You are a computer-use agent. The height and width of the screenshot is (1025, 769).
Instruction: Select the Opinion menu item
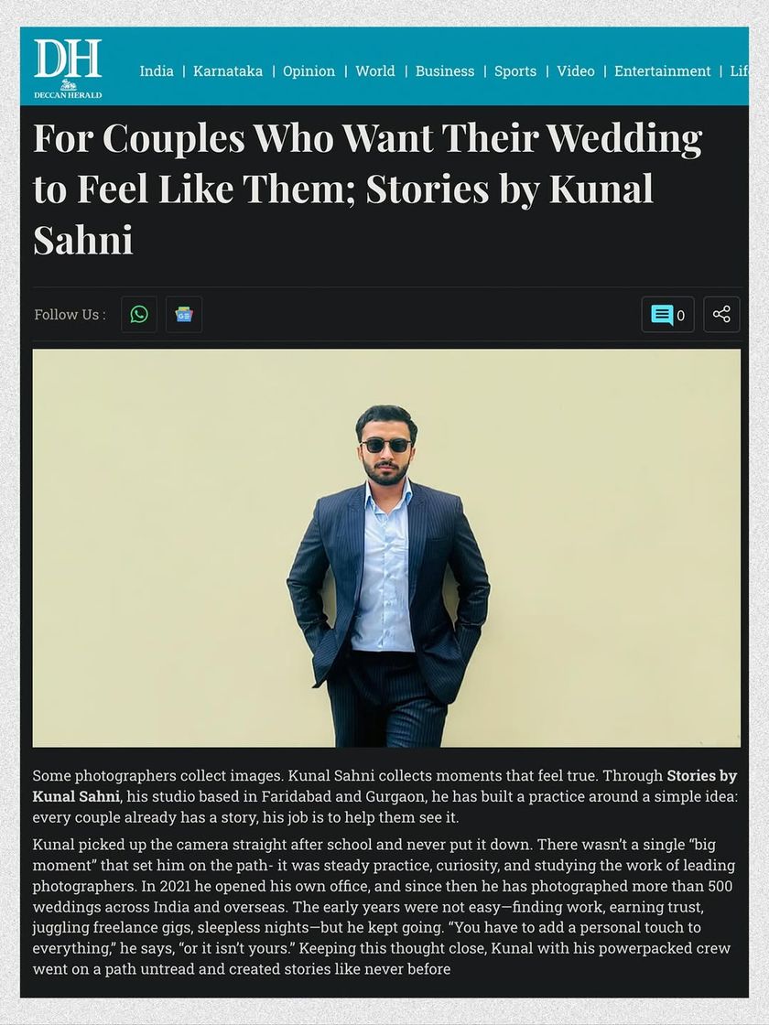click(x=309, y=71)
